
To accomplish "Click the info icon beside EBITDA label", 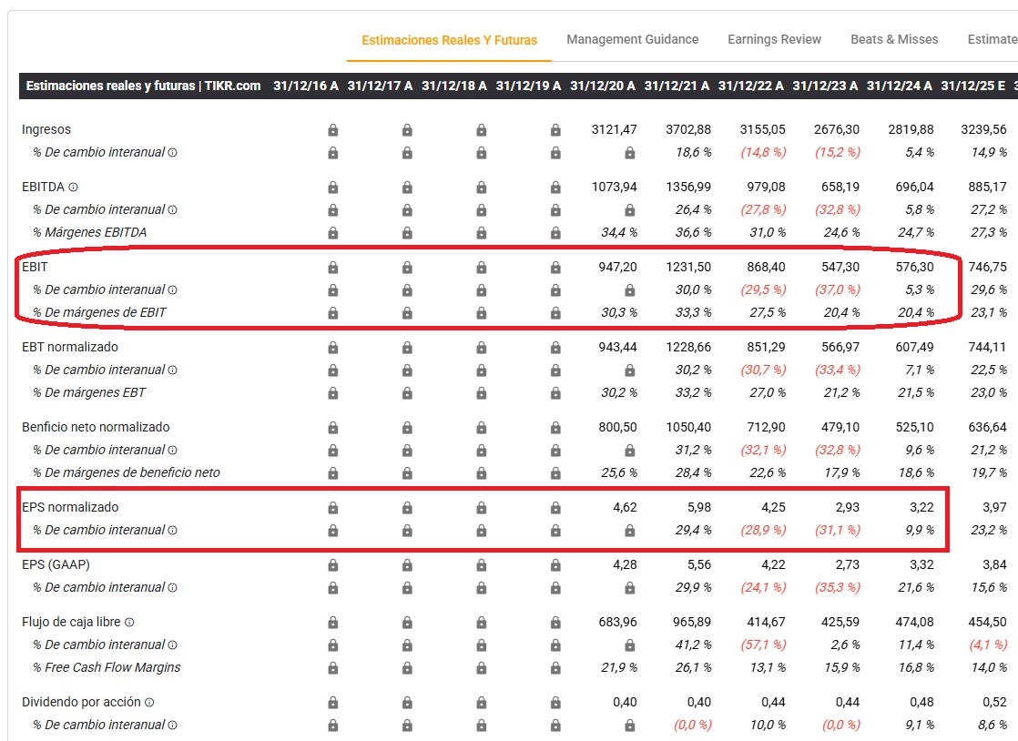I will [x=73, y=188].
